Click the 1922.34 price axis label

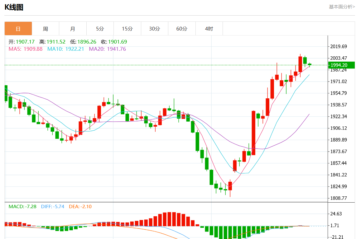(339, 116)
